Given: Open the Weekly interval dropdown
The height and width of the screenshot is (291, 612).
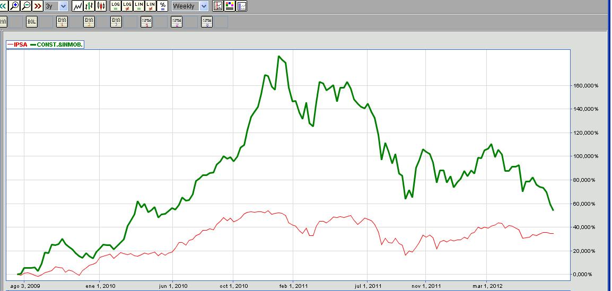Looking at the screenshot, I should pos(190,6).
